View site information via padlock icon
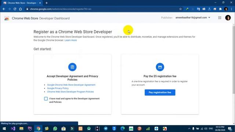 (x=27, y=9)
